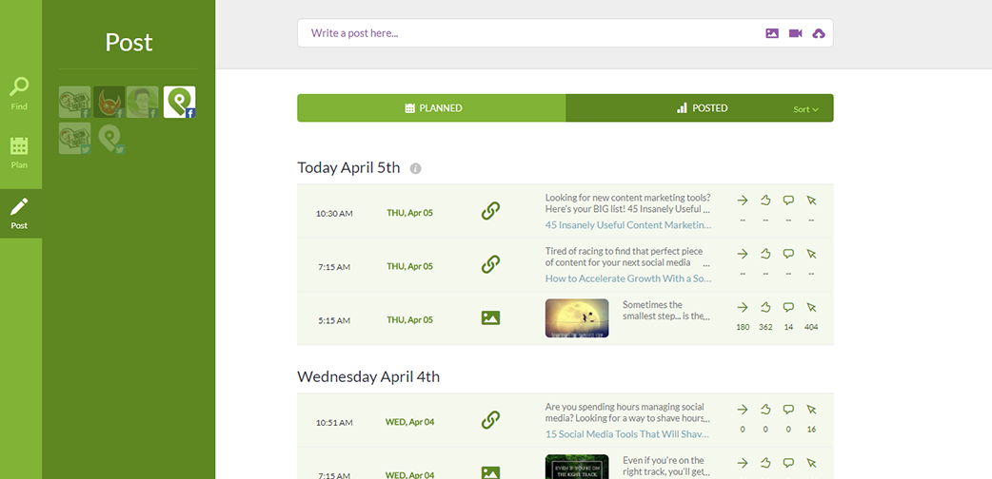This screenshot has width=992, height=479.
Task: Toggle the horned mascot Facebook profile
Action: pos(109,102)
